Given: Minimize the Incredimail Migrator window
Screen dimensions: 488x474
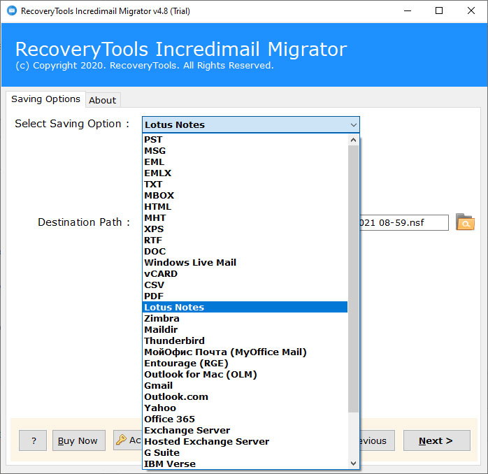Looking at the screenshot, I should tap(408, 11).
